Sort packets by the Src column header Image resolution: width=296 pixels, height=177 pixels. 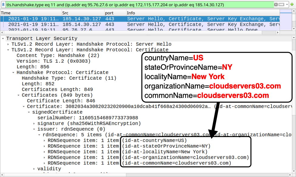(x=82, y=13)
